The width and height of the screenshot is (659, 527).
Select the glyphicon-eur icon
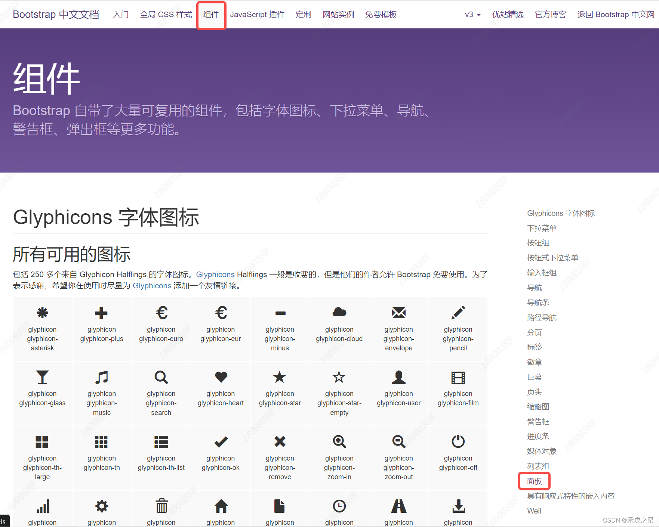tap(221, 313)
